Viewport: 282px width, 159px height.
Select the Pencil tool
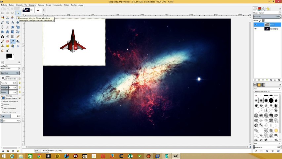[x=18, y=36]
